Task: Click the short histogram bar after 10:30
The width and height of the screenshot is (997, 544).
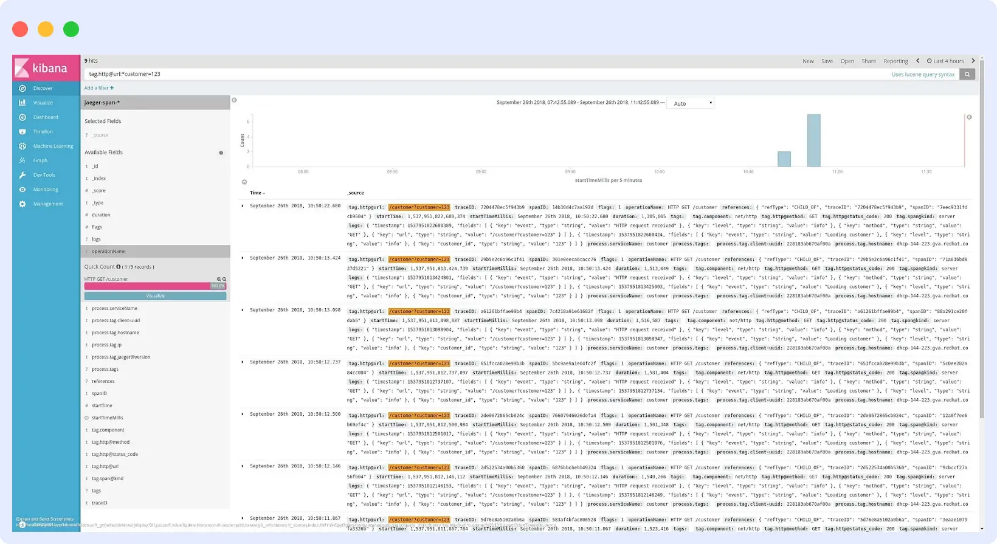Action: click(x=784, y=159)
